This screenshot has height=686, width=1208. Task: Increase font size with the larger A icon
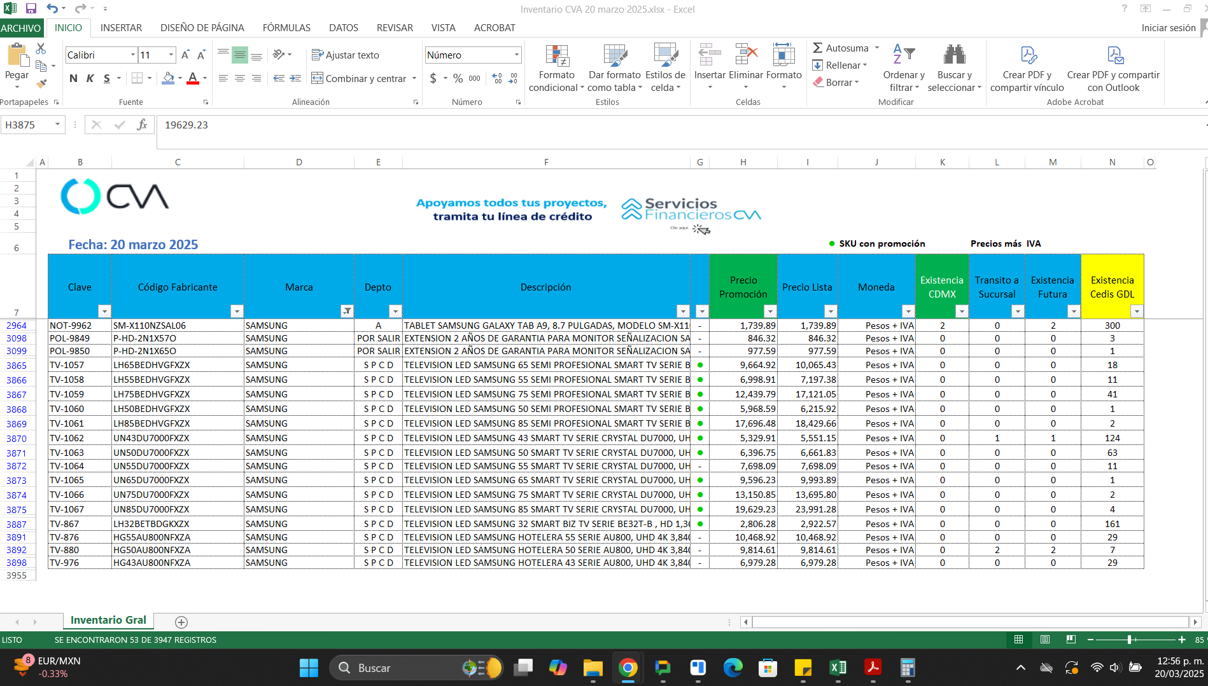click(185, 55)
